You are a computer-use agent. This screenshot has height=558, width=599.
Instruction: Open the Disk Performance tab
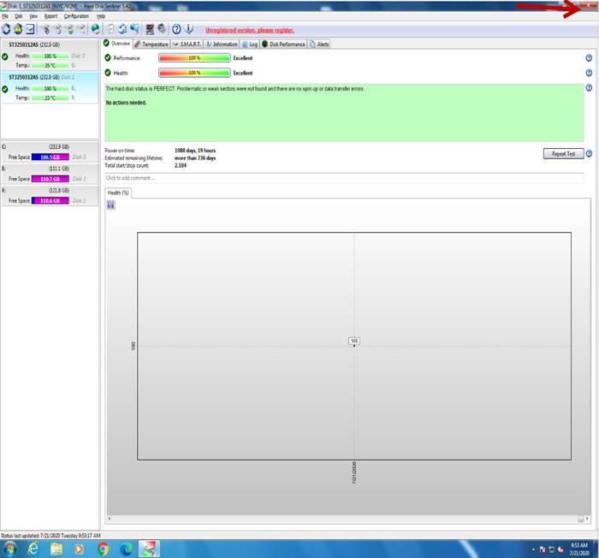pos(283,44)
